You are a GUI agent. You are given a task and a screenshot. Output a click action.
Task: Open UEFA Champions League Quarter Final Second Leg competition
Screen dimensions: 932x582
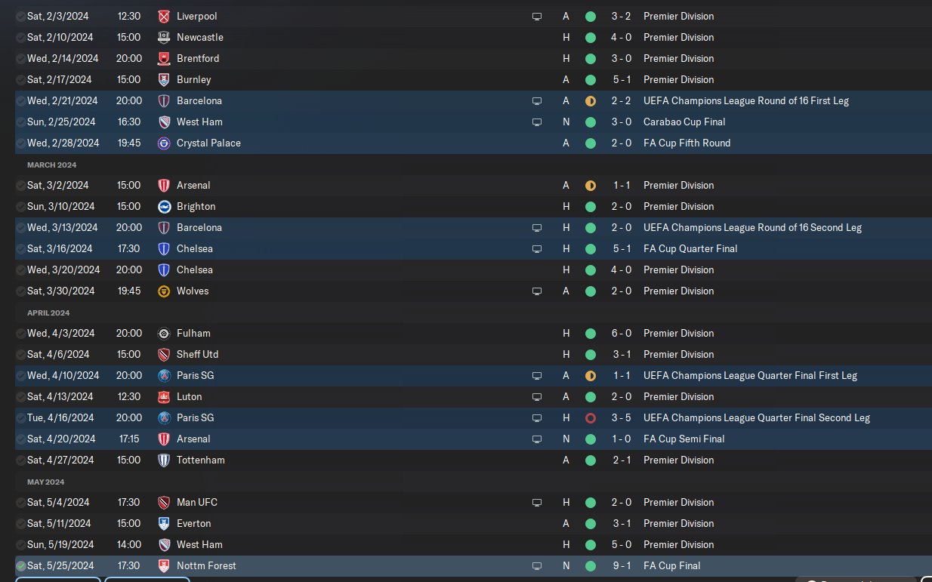(757, 417)
